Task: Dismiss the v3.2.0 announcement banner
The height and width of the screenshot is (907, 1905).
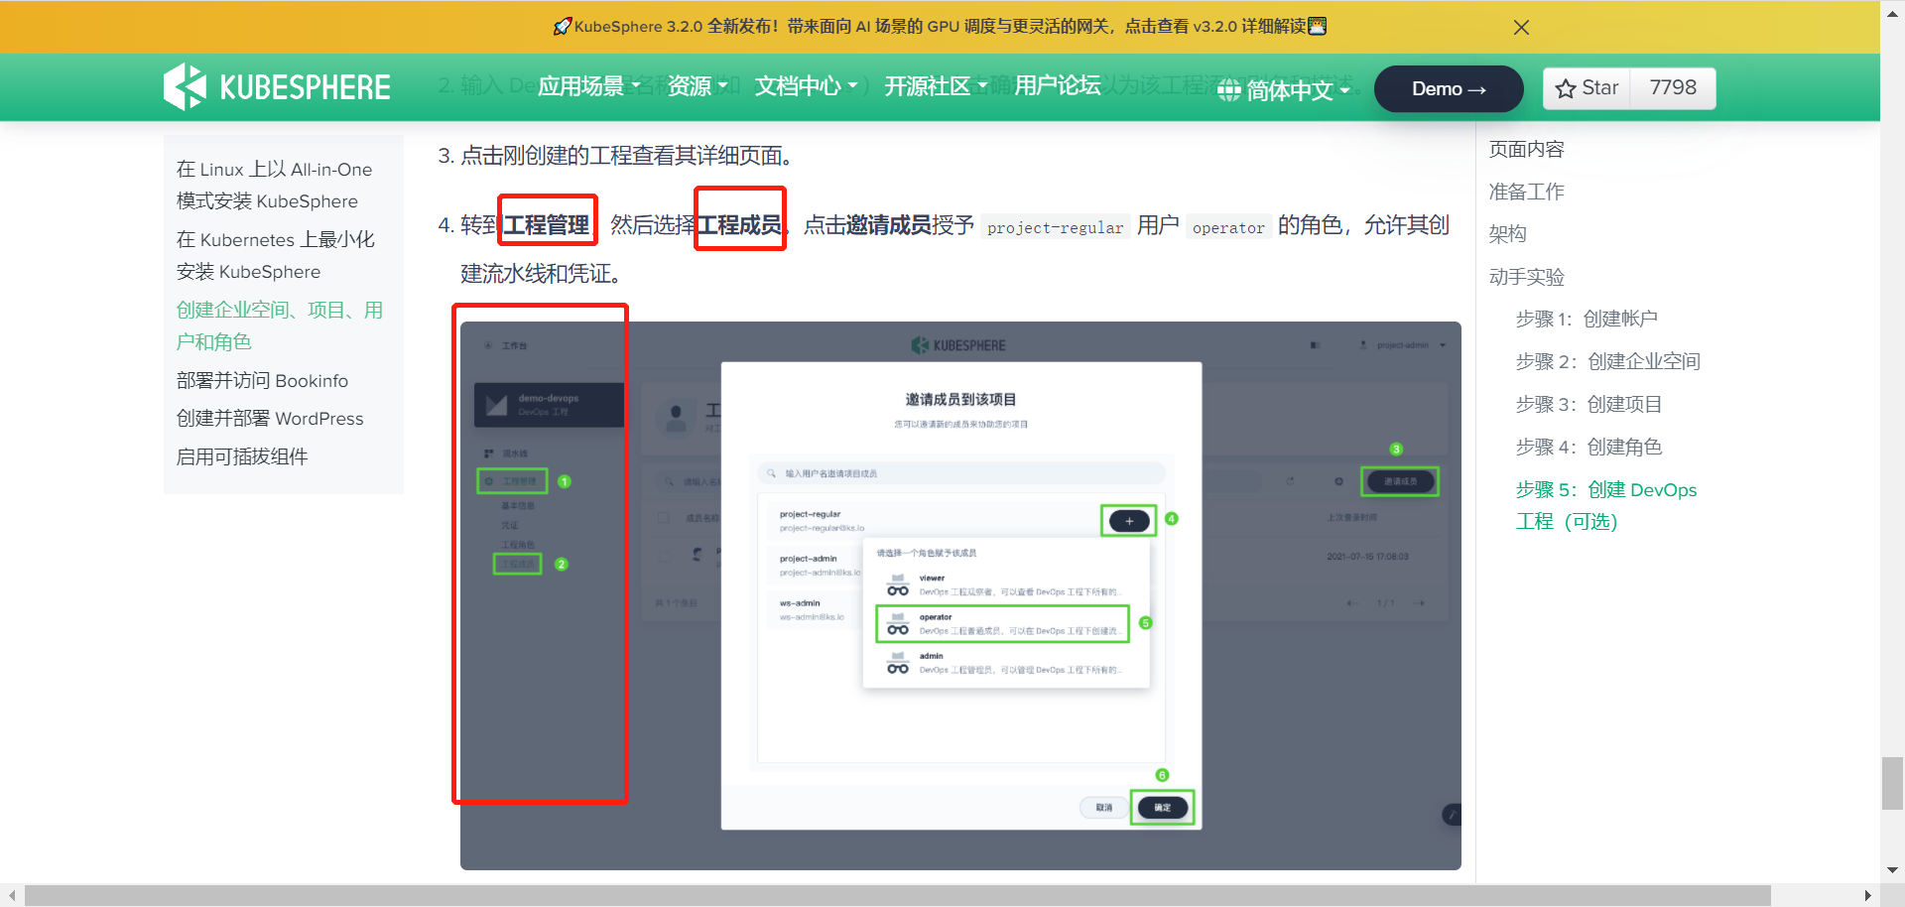Action: coord(1521,27)
